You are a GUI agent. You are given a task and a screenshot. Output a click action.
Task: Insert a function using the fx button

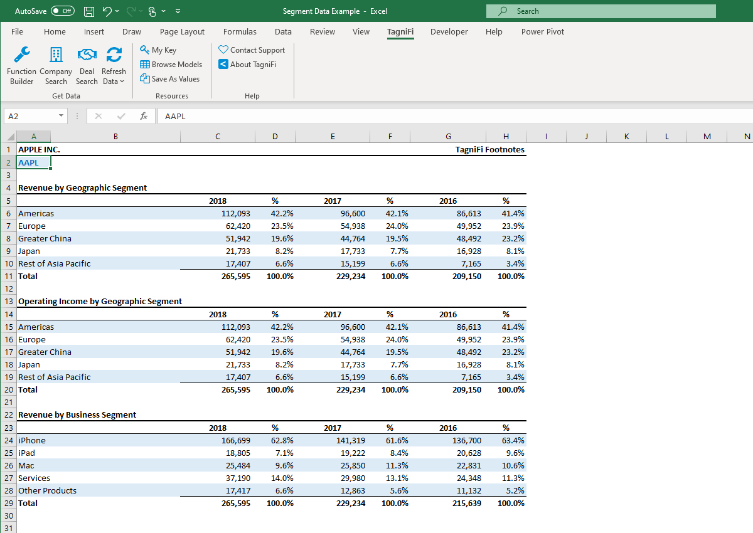point(143,116)
